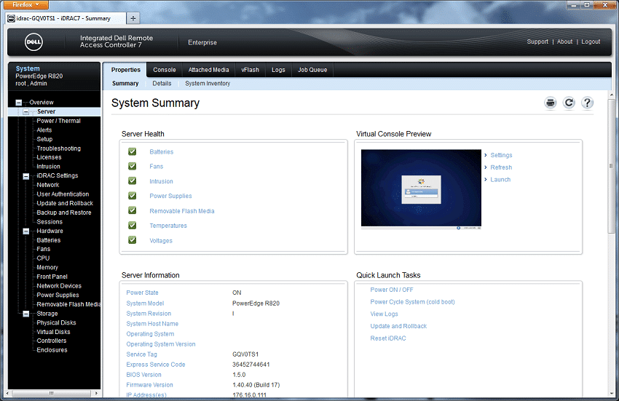619x401 pixels.
Task: Click the Virtual Console preview thumbnail
Action: pyautogui.click(x=421, y=189)
